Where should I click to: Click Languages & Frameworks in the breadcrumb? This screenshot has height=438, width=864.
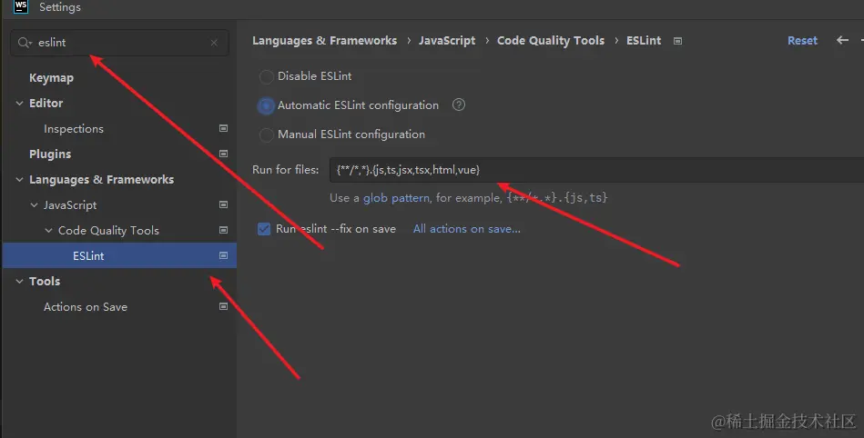click(x=324, y=41)
